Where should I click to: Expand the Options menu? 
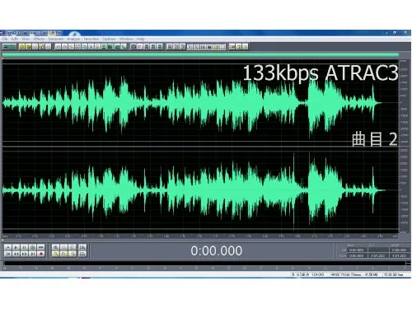click(109, 39)
